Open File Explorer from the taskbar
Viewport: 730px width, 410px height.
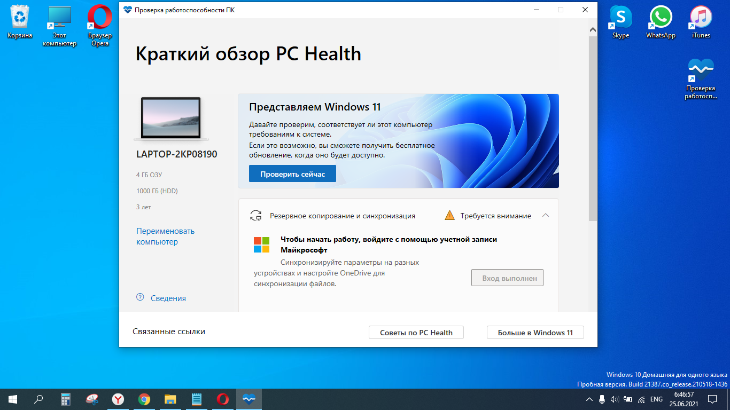pos(170,399)
